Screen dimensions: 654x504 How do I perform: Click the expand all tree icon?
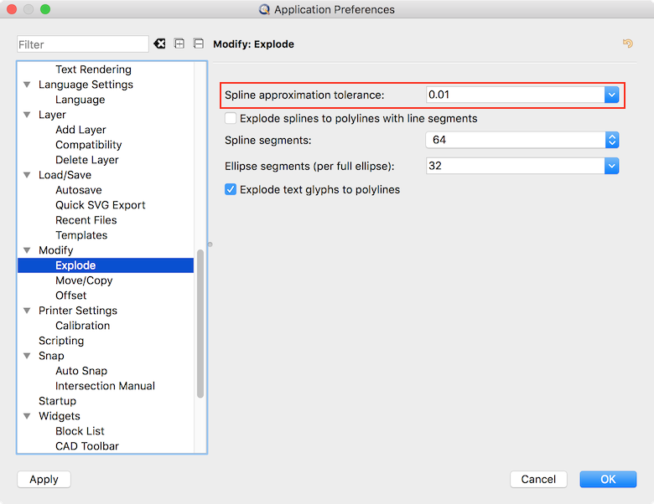179,44
